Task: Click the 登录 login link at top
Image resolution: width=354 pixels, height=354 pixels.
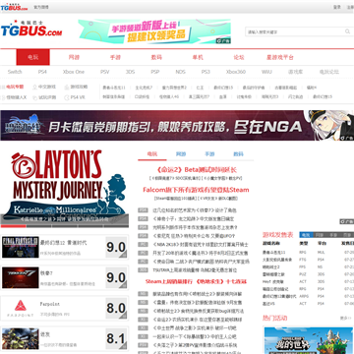Action: (x=337, y=7)
